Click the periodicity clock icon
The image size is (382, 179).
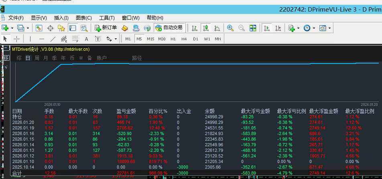click(x=307, y=28)
